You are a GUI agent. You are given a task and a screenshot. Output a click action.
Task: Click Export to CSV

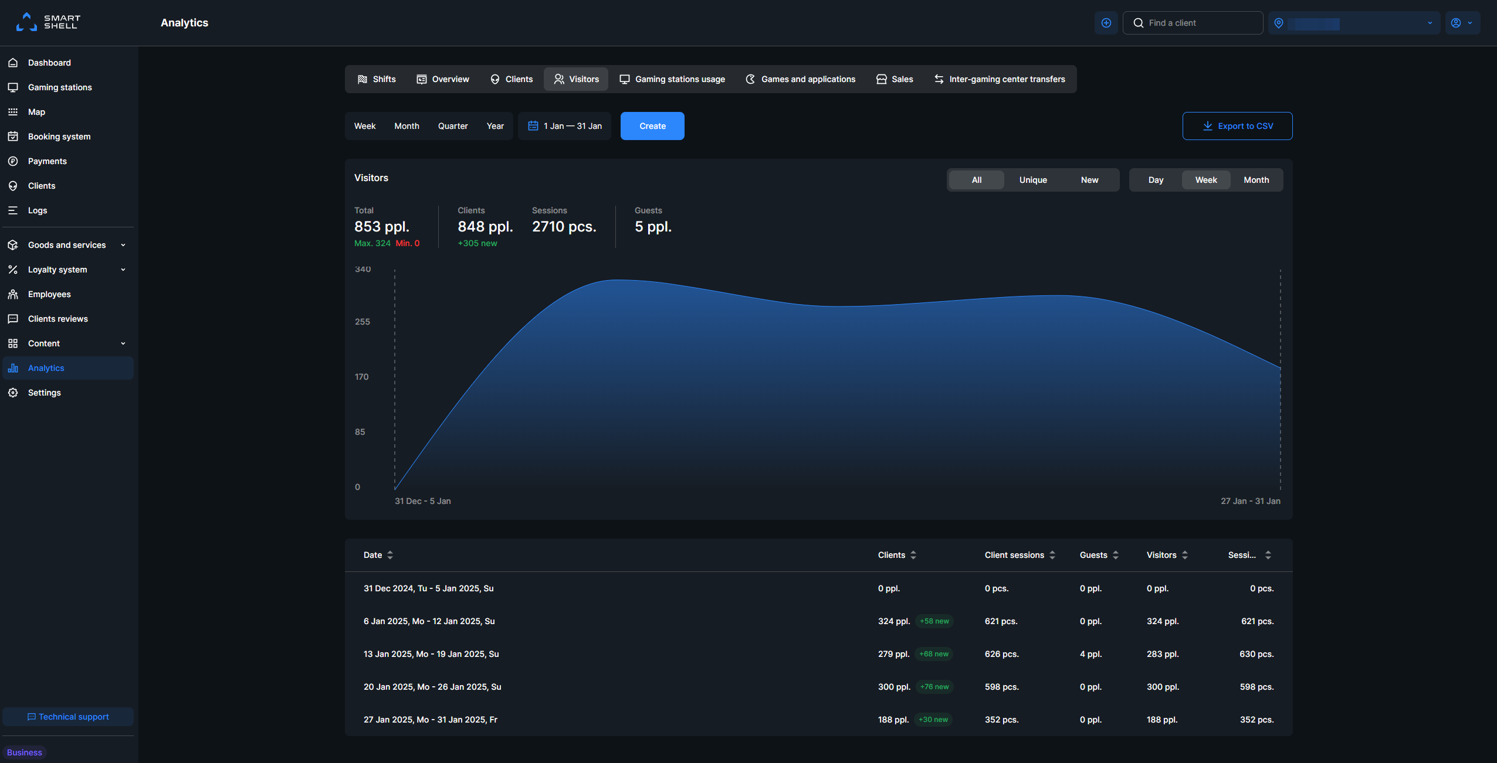pos(1238,126)
